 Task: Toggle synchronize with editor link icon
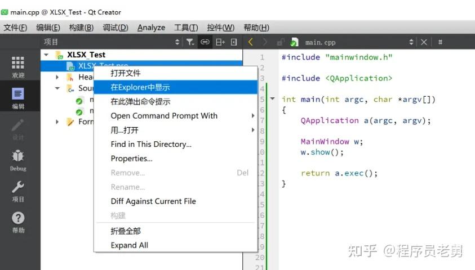click(205, 42)
